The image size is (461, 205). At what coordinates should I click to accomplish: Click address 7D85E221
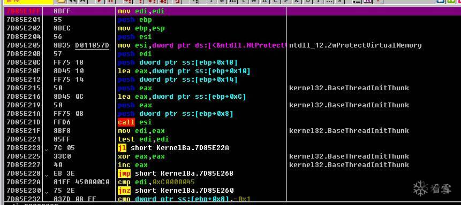24,139
